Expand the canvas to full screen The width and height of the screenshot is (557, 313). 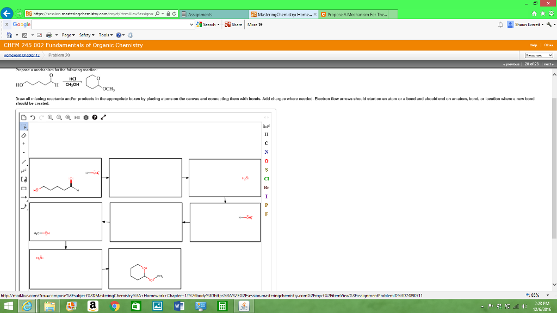click(x=104, y=117)
